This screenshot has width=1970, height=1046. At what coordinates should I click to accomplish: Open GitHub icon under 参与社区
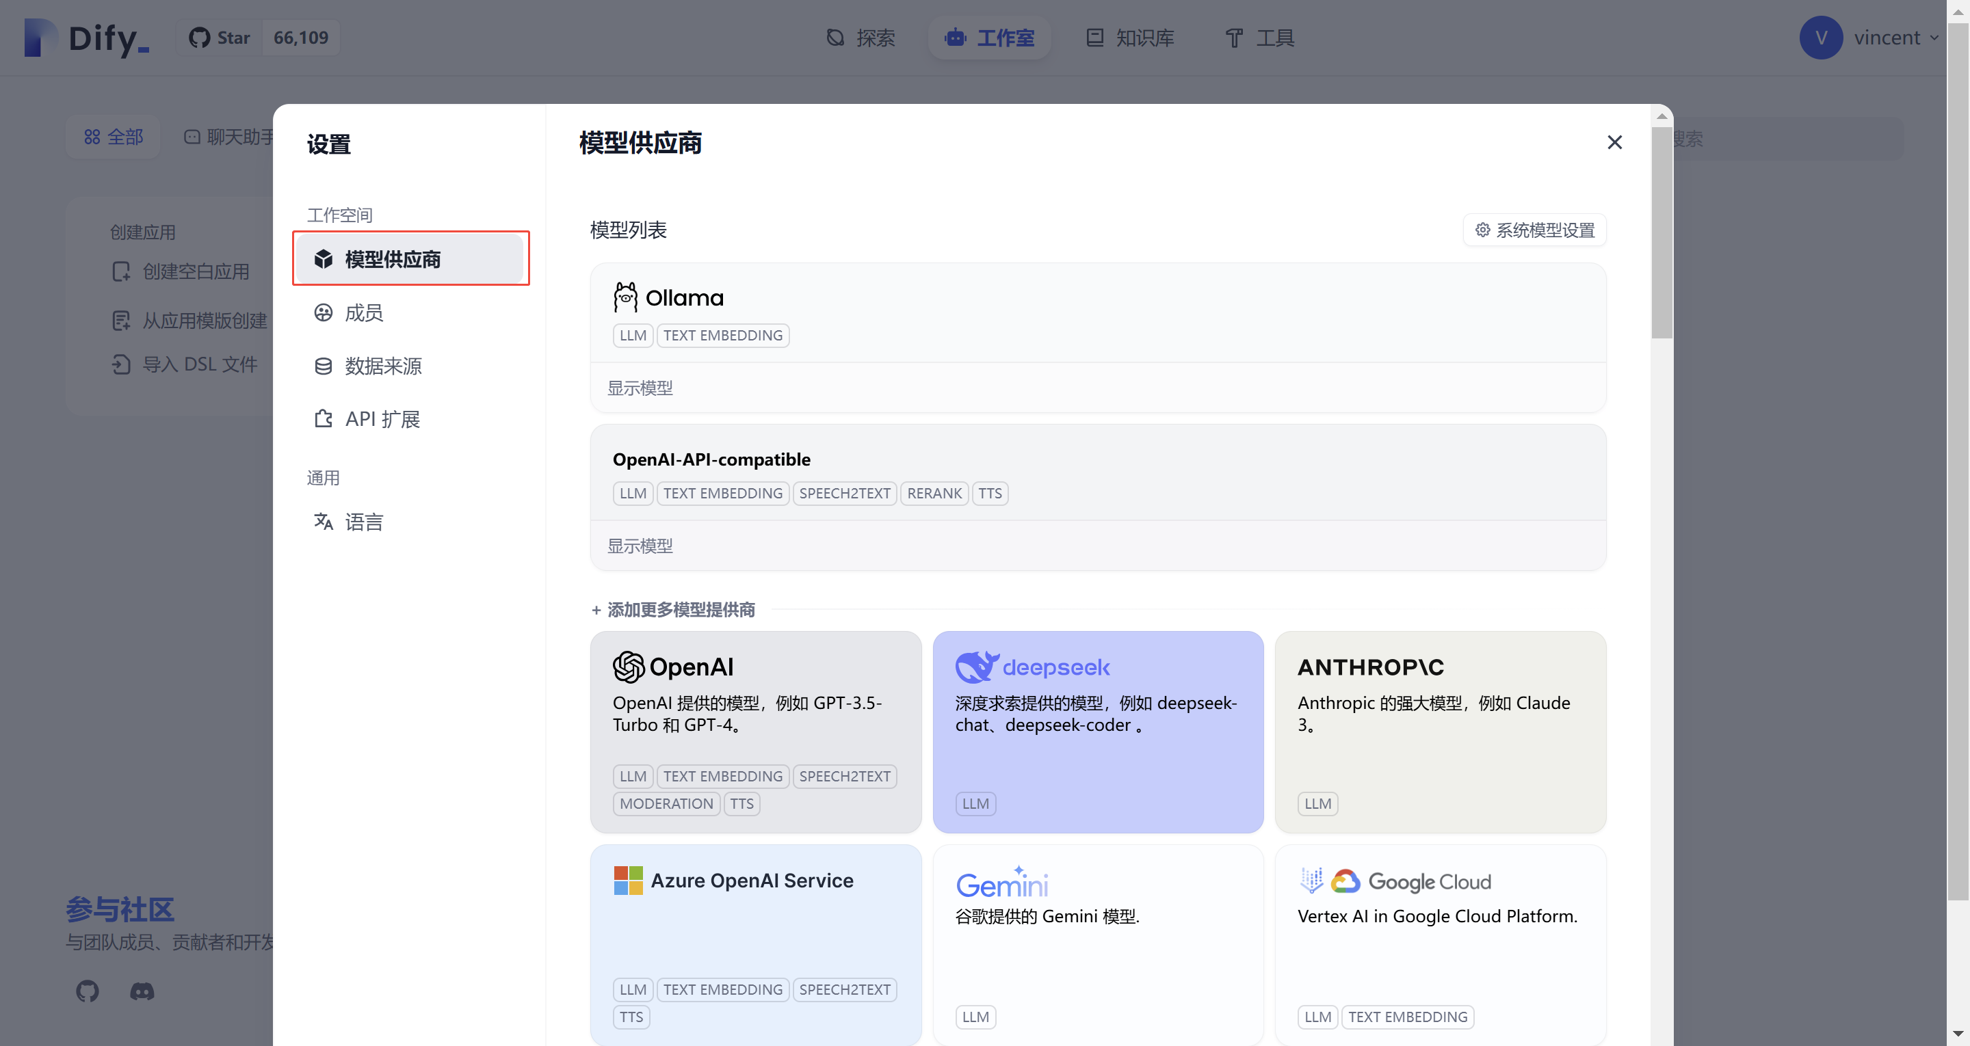[x=87, y=991]
